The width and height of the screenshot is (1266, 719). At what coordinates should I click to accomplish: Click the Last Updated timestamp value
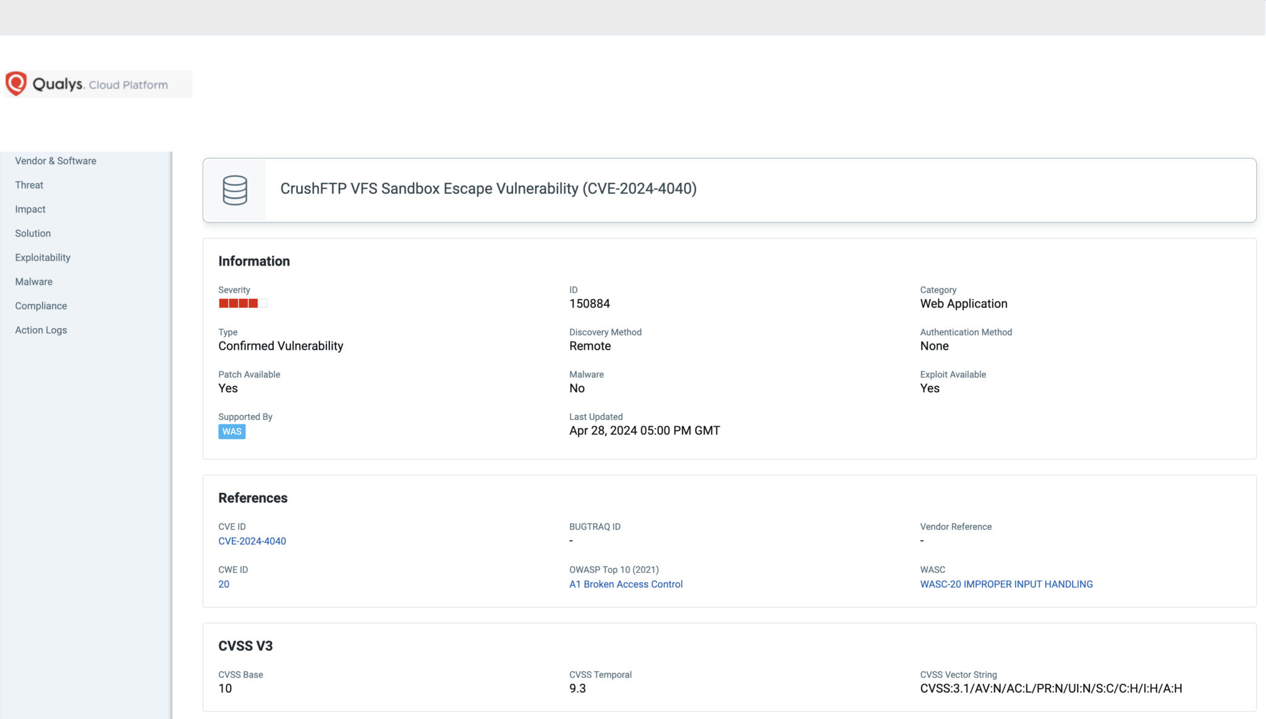click(x=644, y=431)
